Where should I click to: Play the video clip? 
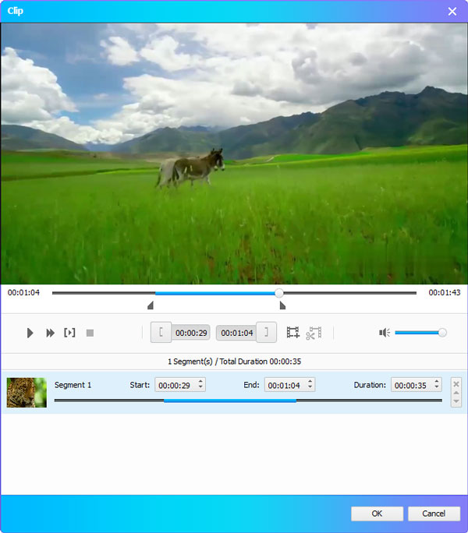click(30, 333)
